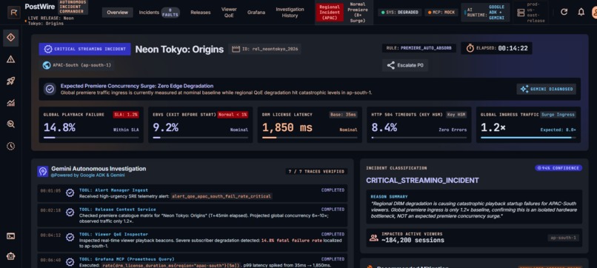
Task: Click the 0 Faults badge
Action: coord(170,13)
